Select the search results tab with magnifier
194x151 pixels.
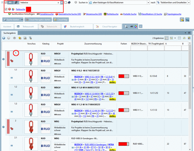[x=130, y=26]
